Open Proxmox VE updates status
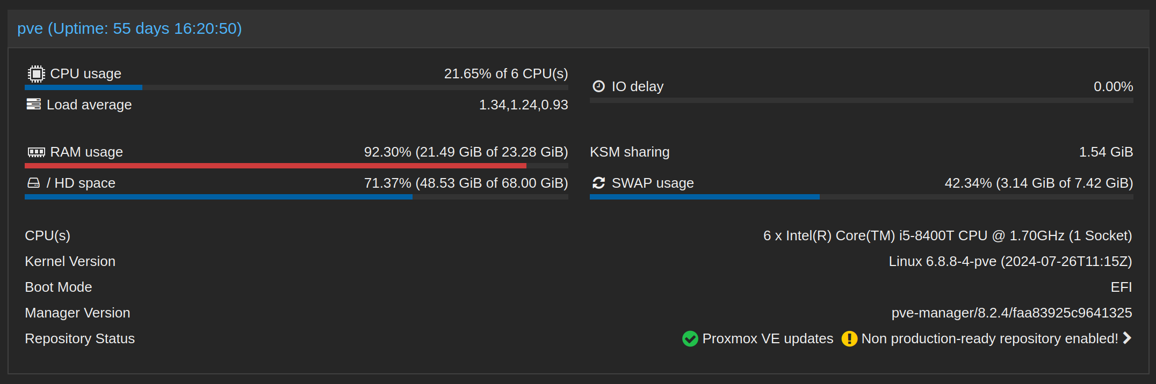 point(768,338)
